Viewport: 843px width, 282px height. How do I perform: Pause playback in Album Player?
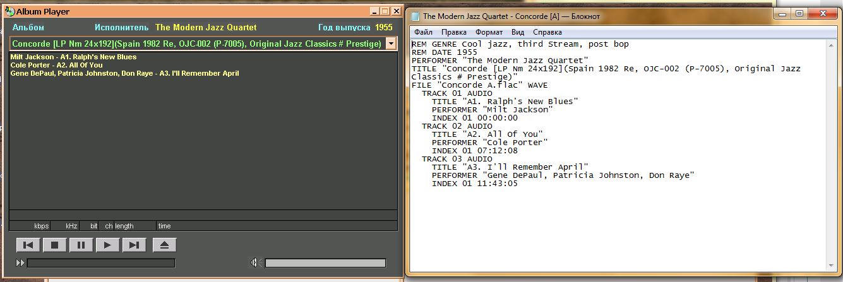(81, 245)
